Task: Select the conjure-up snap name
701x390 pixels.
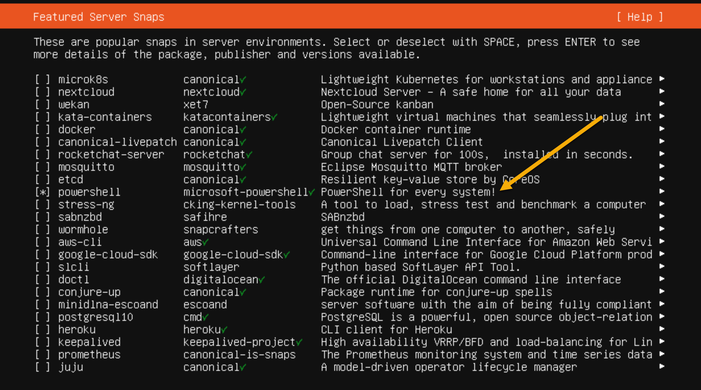Action: (90, 293)
